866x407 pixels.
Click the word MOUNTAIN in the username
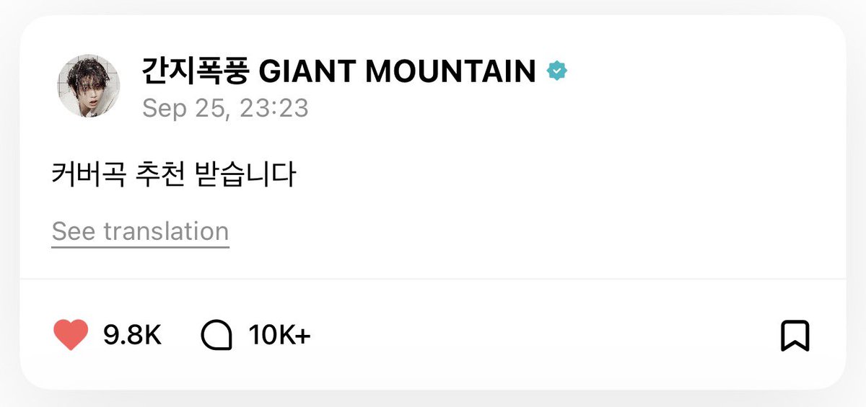pyautogui.click(x=451, y=71)
